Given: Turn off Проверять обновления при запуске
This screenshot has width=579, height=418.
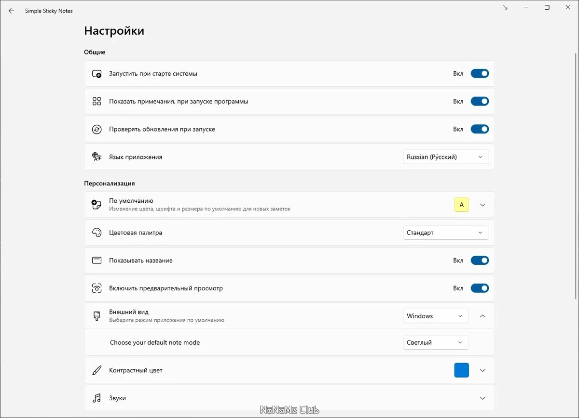Looking at the screenshot, I should (x=480, y=129).
